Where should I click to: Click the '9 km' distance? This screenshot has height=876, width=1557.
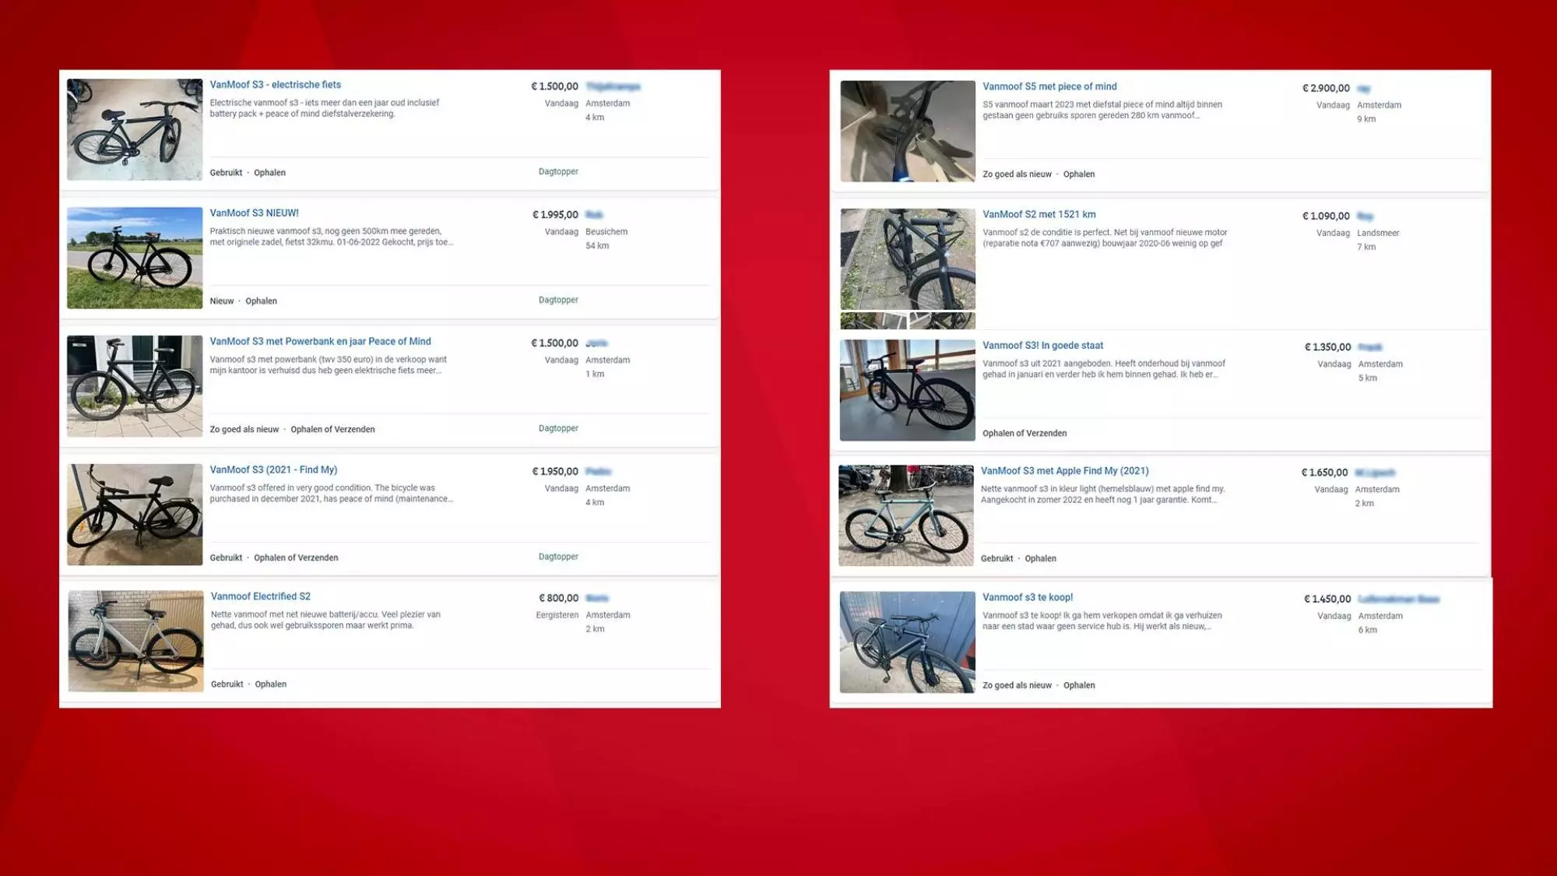pos(1366,119)
